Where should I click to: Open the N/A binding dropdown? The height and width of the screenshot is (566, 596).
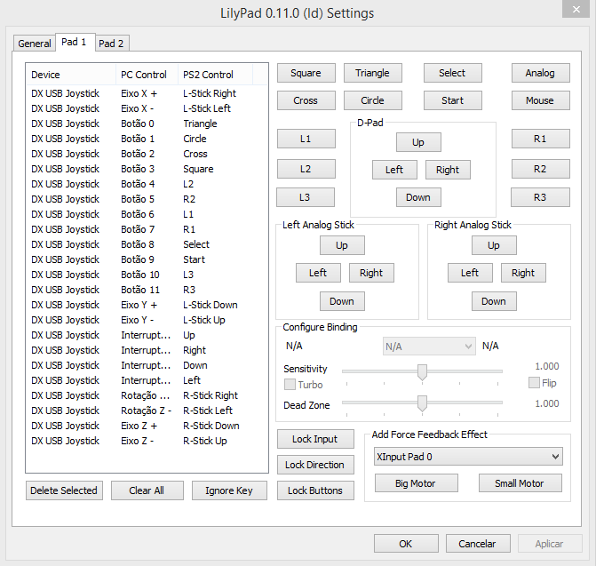[429, 347]
